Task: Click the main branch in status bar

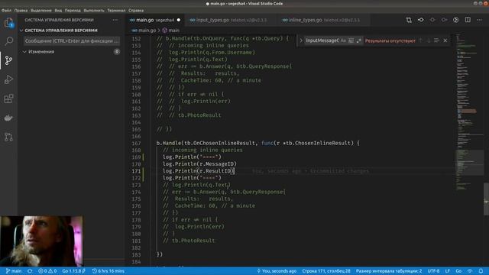Action: (x=14, y=271)
